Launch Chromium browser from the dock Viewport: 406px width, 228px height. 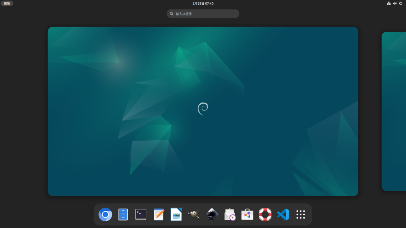tap(105, 215)
